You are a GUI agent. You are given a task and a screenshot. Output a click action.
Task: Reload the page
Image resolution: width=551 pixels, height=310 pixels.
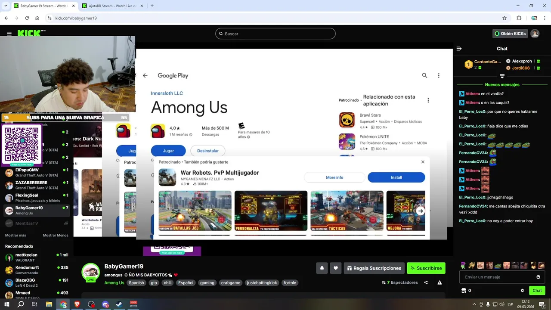pyautogui.click(x=27, y=18)
